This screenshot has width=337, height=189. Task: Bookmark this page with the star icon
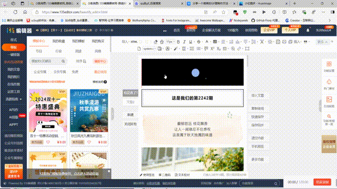click(223, 12)
